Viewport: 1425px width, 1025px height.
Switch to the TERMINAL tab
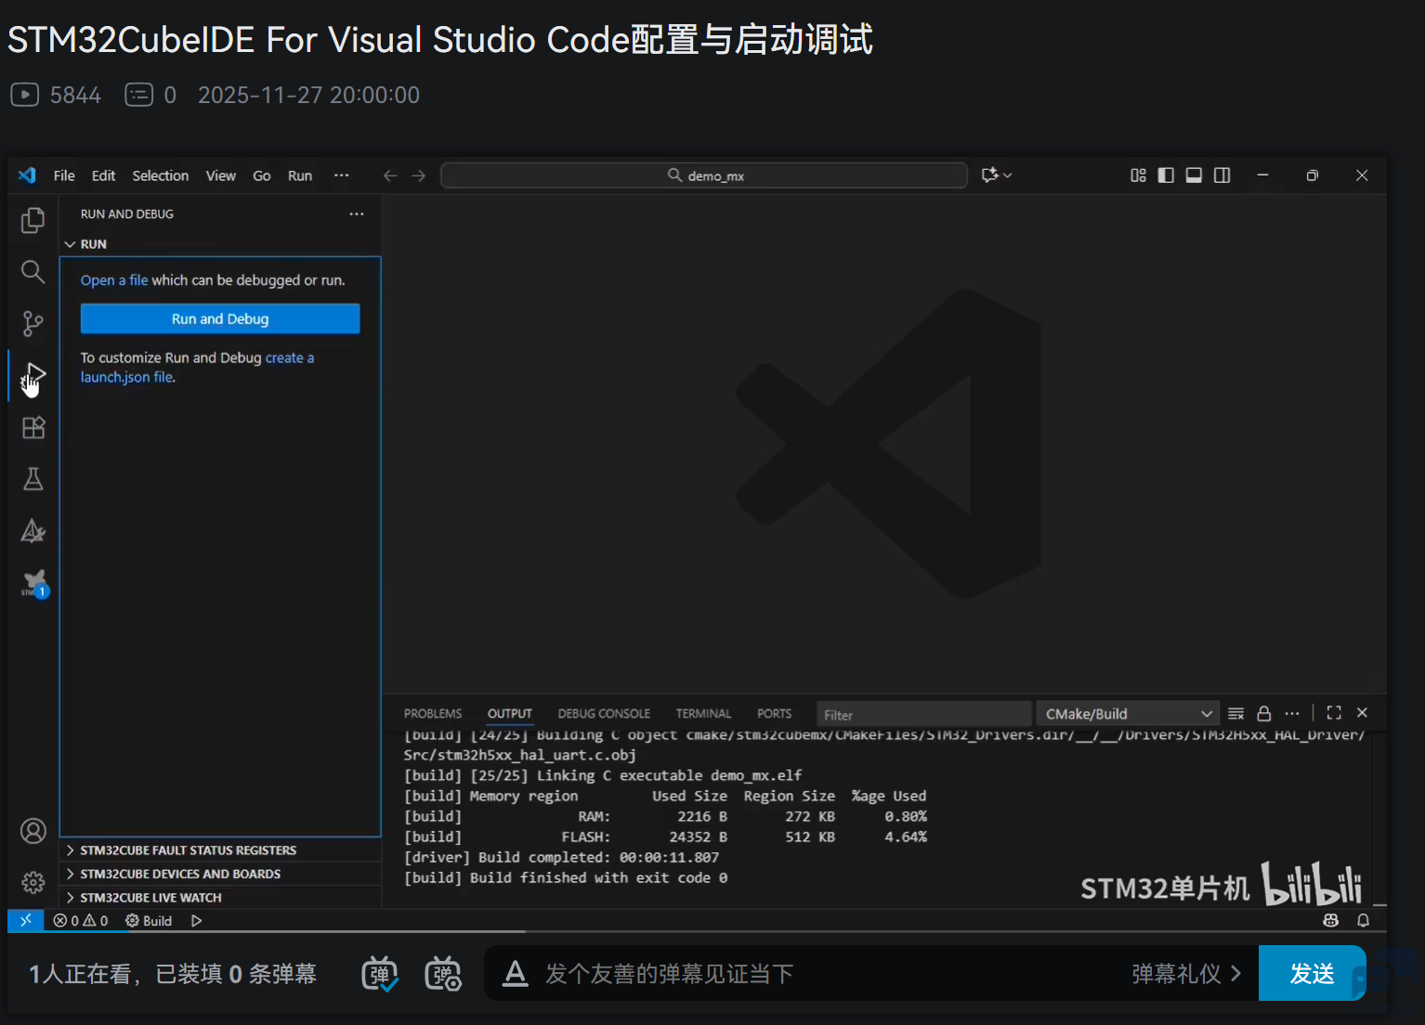pyautogui.click(x=703, y=713)
